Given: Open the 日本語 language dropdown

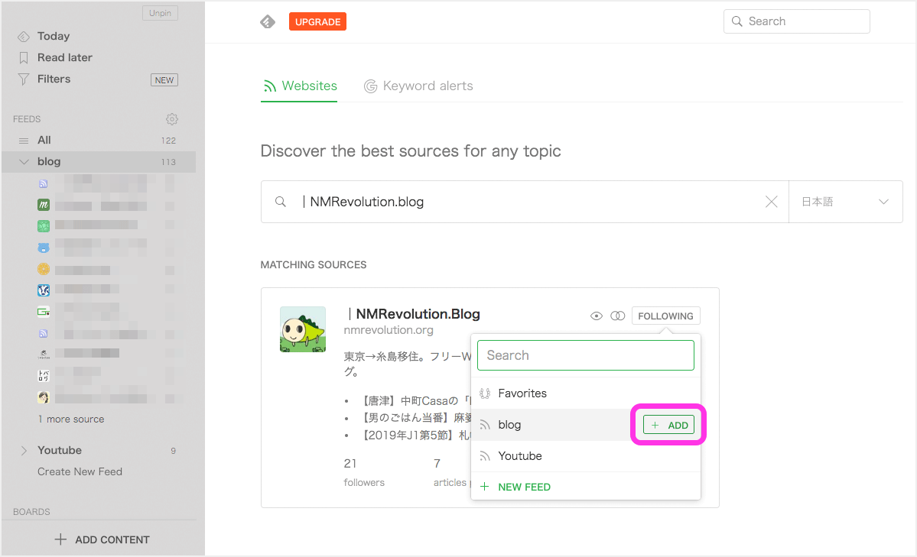Looking at the screenshot, I should tap(846, 202).
